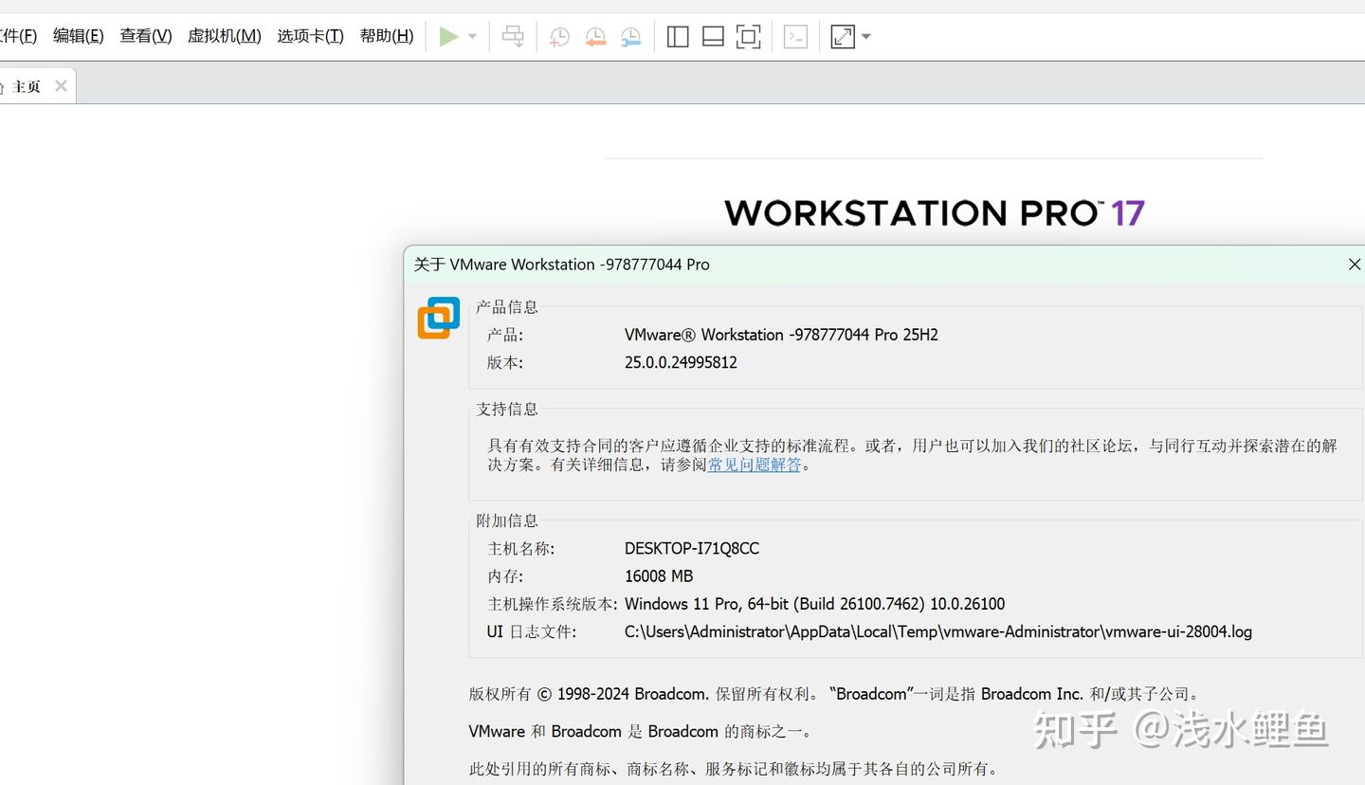Close the About VMware Workstation dialog
This screenshot has height=785, width=1365.
1354,265
